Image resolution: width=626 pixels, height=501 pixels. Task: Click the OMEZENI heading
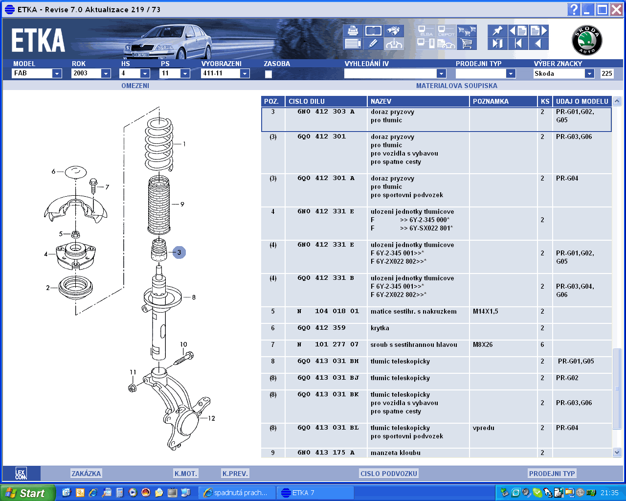click(x=135, y=86)
